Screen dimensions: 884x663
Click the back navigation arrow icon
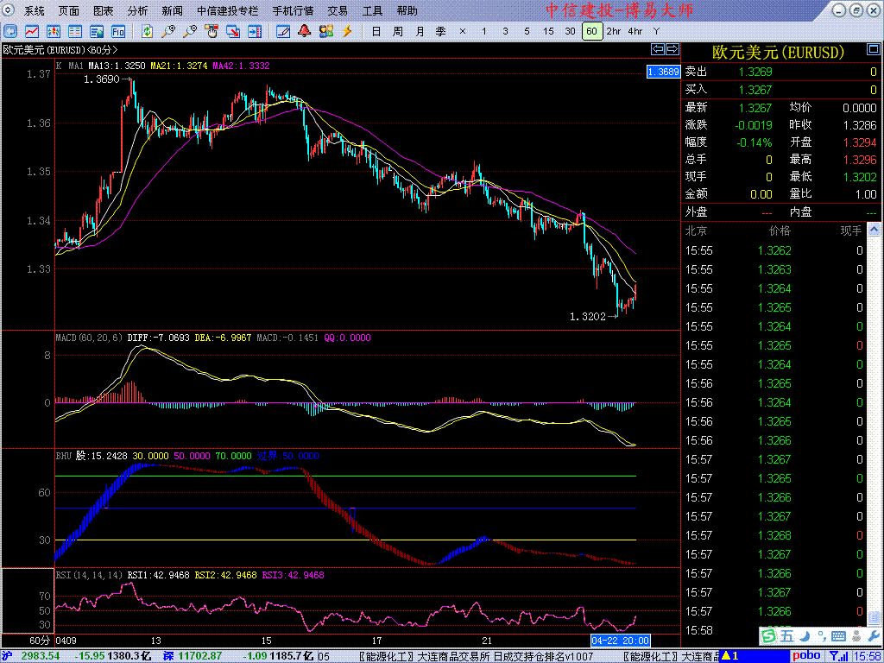click(10, 31)
